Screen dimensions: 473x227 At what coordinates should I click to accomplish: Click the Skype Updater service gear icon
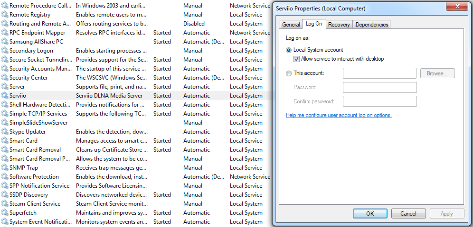pos(5,132)
